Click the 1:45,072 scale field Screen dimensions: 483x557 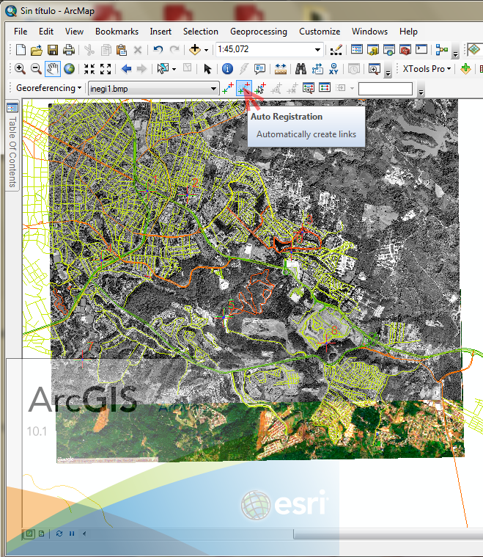[x=265, y=49]
